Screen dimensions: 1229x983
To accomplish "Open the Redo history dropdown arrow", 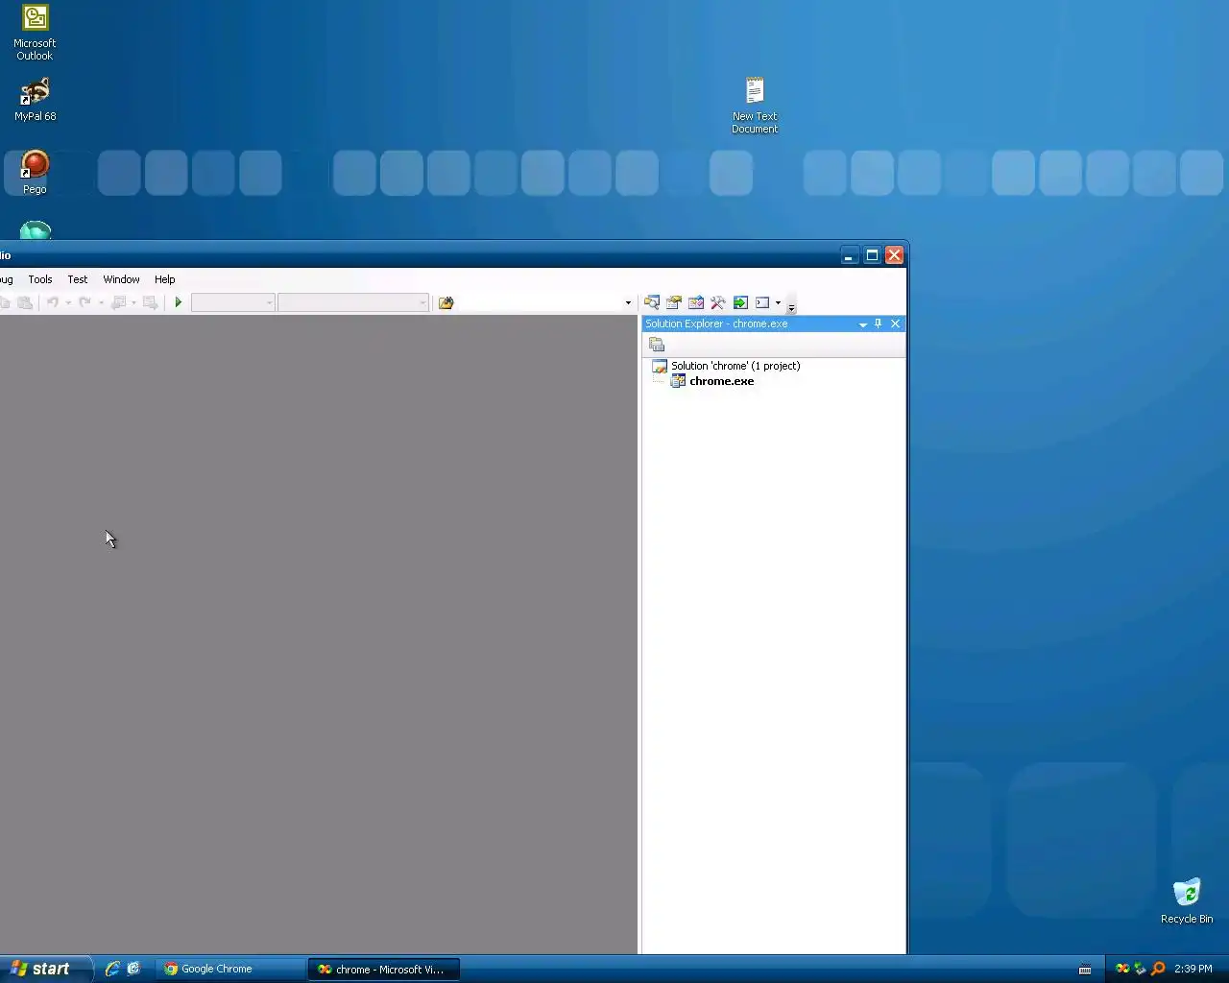I will (x=101, y=303).
